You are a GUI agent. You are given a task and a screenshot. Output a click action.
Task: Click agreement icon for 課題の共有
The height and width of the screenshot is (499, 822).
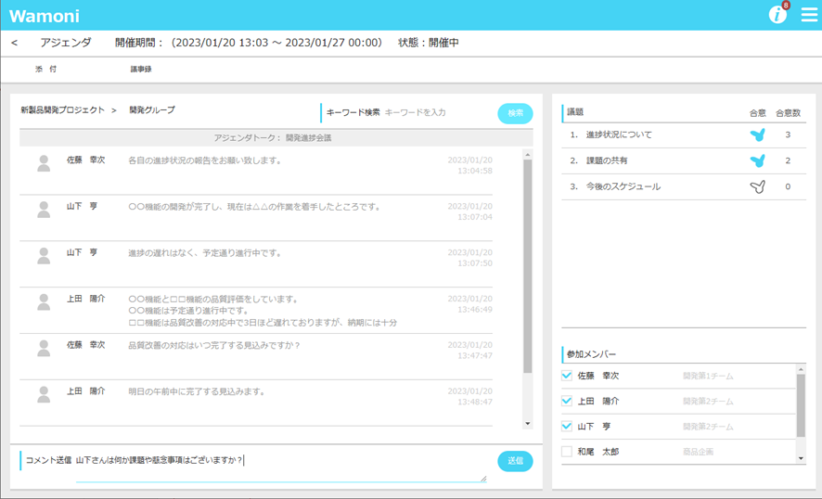point(757,160)
